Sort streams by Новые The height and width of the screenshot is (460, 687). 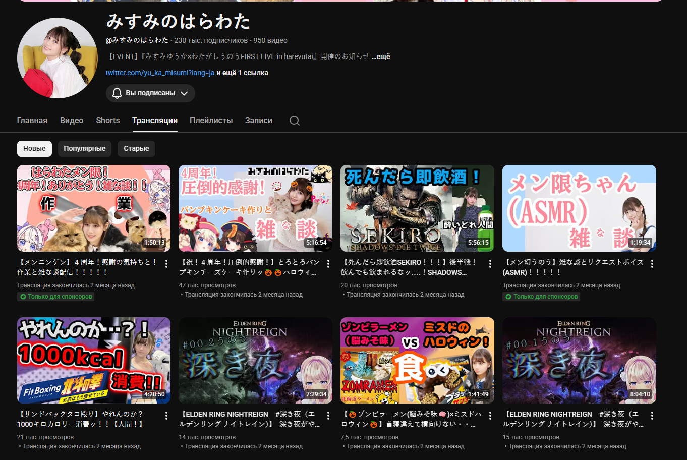[34, 149]
